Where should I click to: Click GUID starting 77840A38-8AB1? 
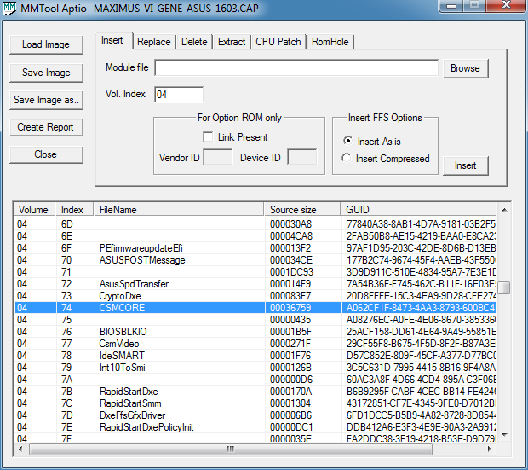pyautogui.click(x=422, y=224)
